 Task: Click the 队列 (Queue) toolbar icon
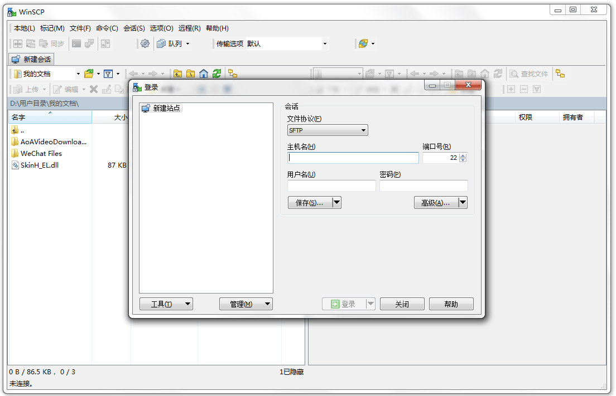160,43
